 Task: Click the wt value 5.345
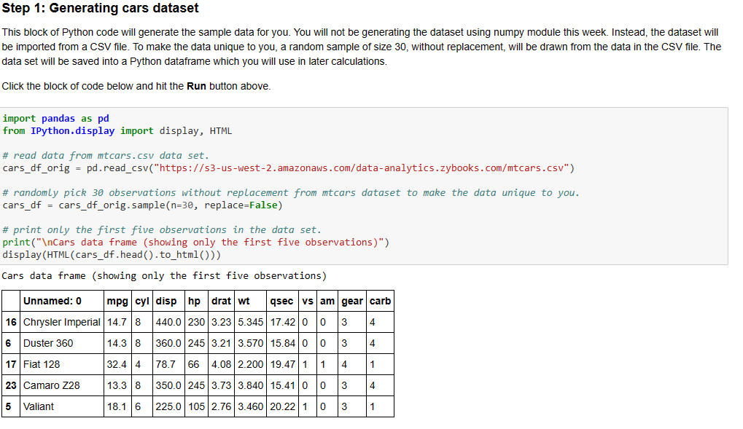251,322
